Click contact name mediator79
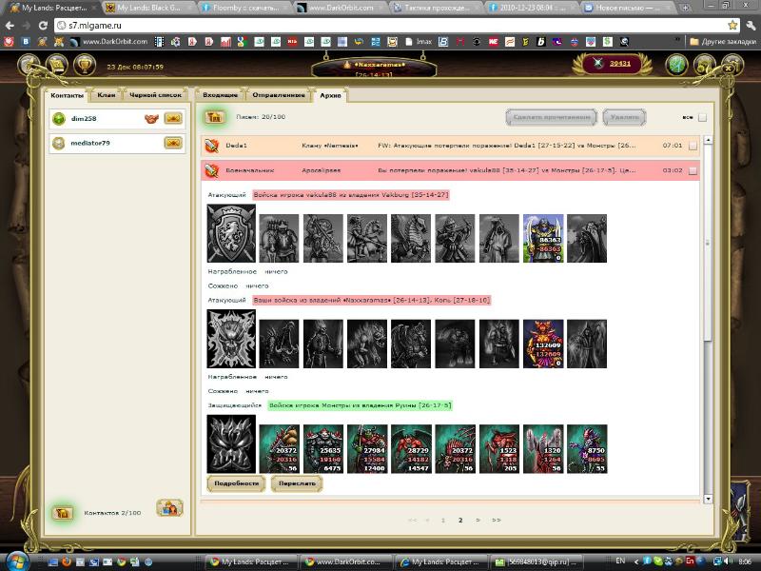 [90, 144]
